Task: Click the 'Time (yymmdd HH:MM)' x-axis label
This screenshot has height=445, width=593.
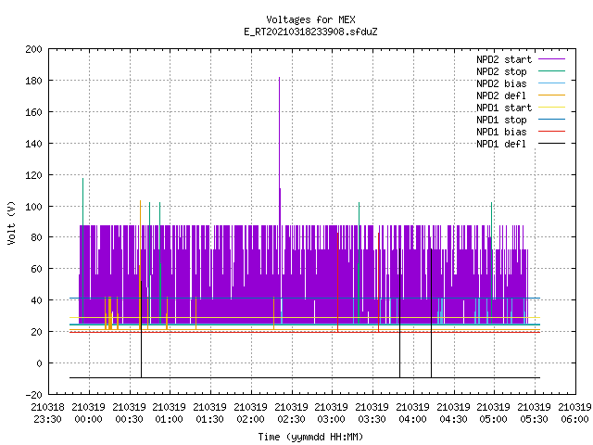Action: 310,437
